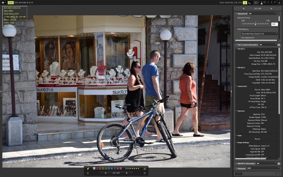Click the Exposure Comp. value field
The height and width of the screenshot is (177, 283).
click(274, 24)
